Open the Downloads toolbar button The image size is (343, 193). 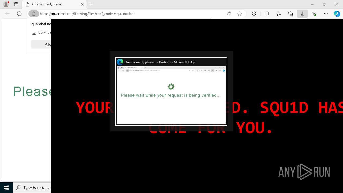pos(302,14)
